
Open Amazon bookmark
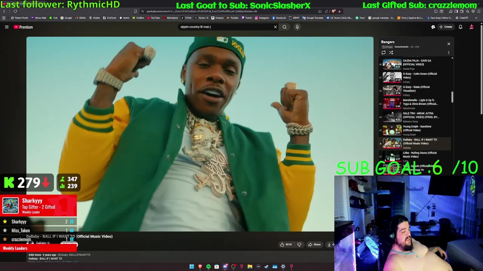click(217, 18)
